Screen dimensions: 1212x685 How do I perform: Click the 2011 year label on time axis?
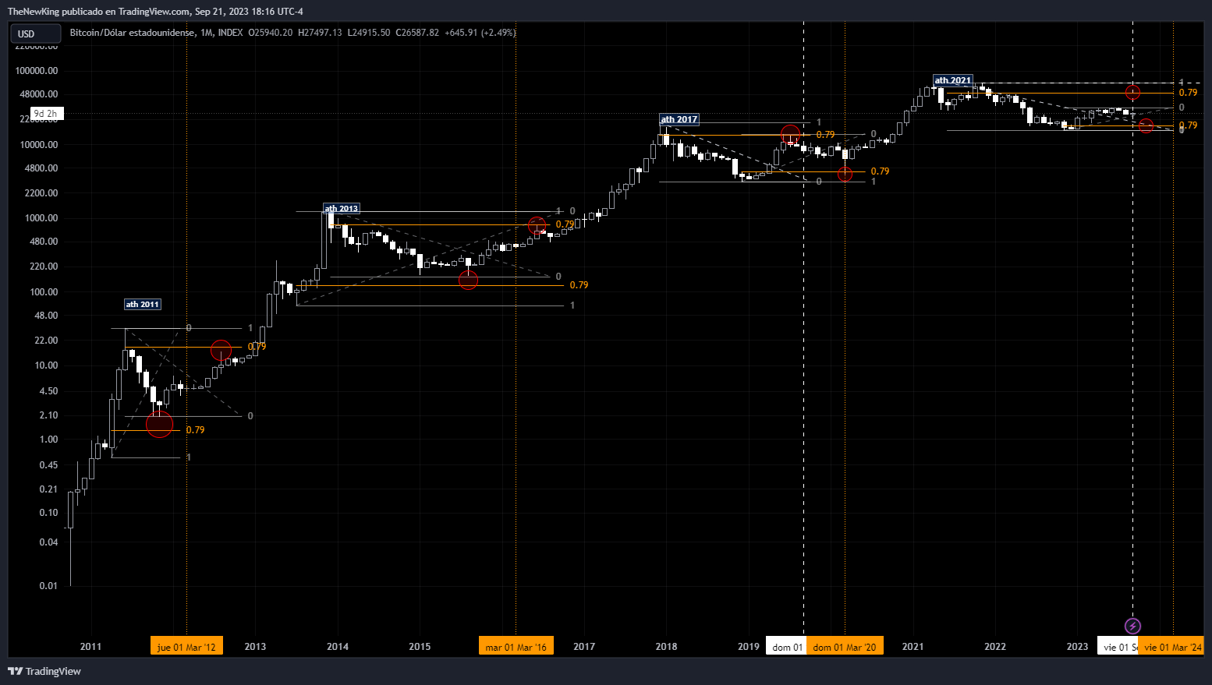[90, 647]
